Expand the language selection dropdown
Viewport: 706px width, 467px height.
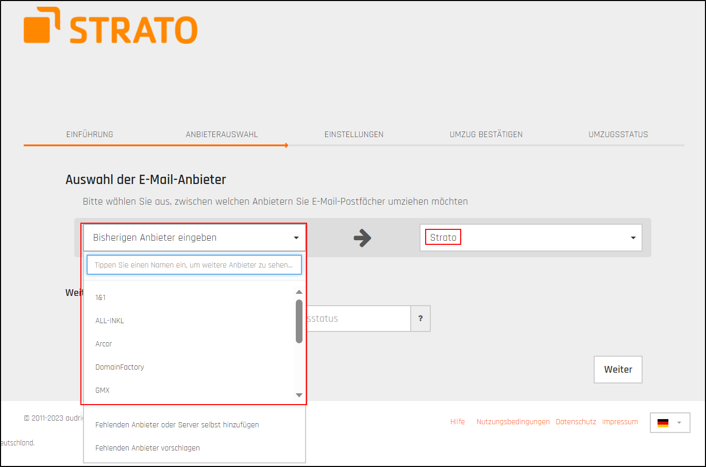[x=679, y=422]
